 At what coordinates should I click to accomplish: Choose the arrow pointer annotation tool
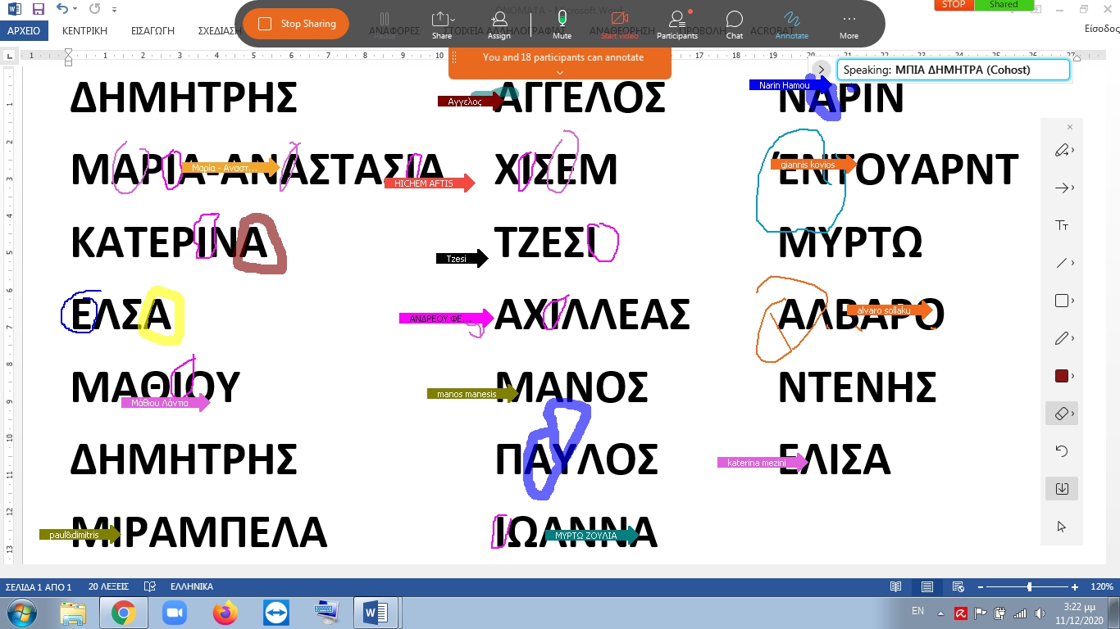pos(1061,188)
